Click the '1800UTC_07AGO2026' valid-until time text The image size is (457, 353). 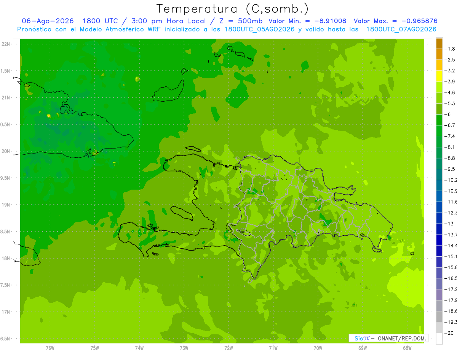click(401, 29)
